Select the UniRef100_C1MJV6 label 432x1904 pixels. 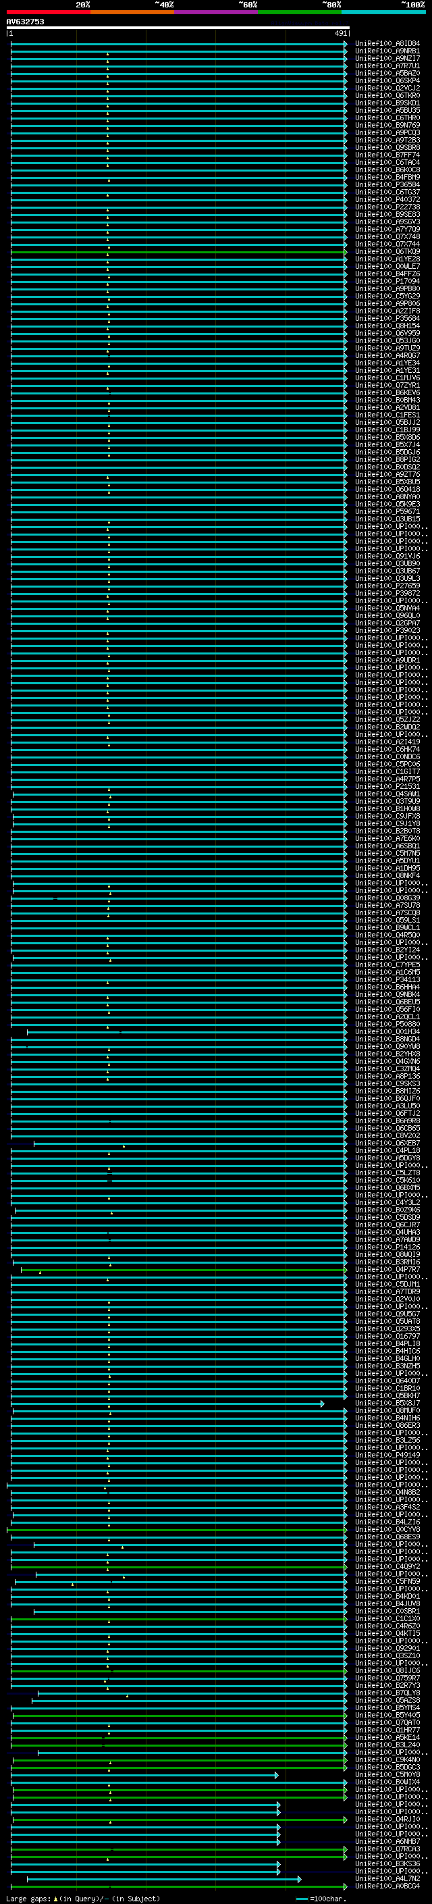pyautogui.click(x=387, y=378)
